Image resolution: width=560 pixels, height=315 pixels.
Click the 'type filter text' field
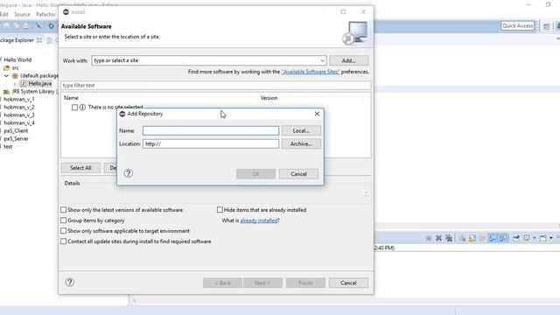pos(216,86)
